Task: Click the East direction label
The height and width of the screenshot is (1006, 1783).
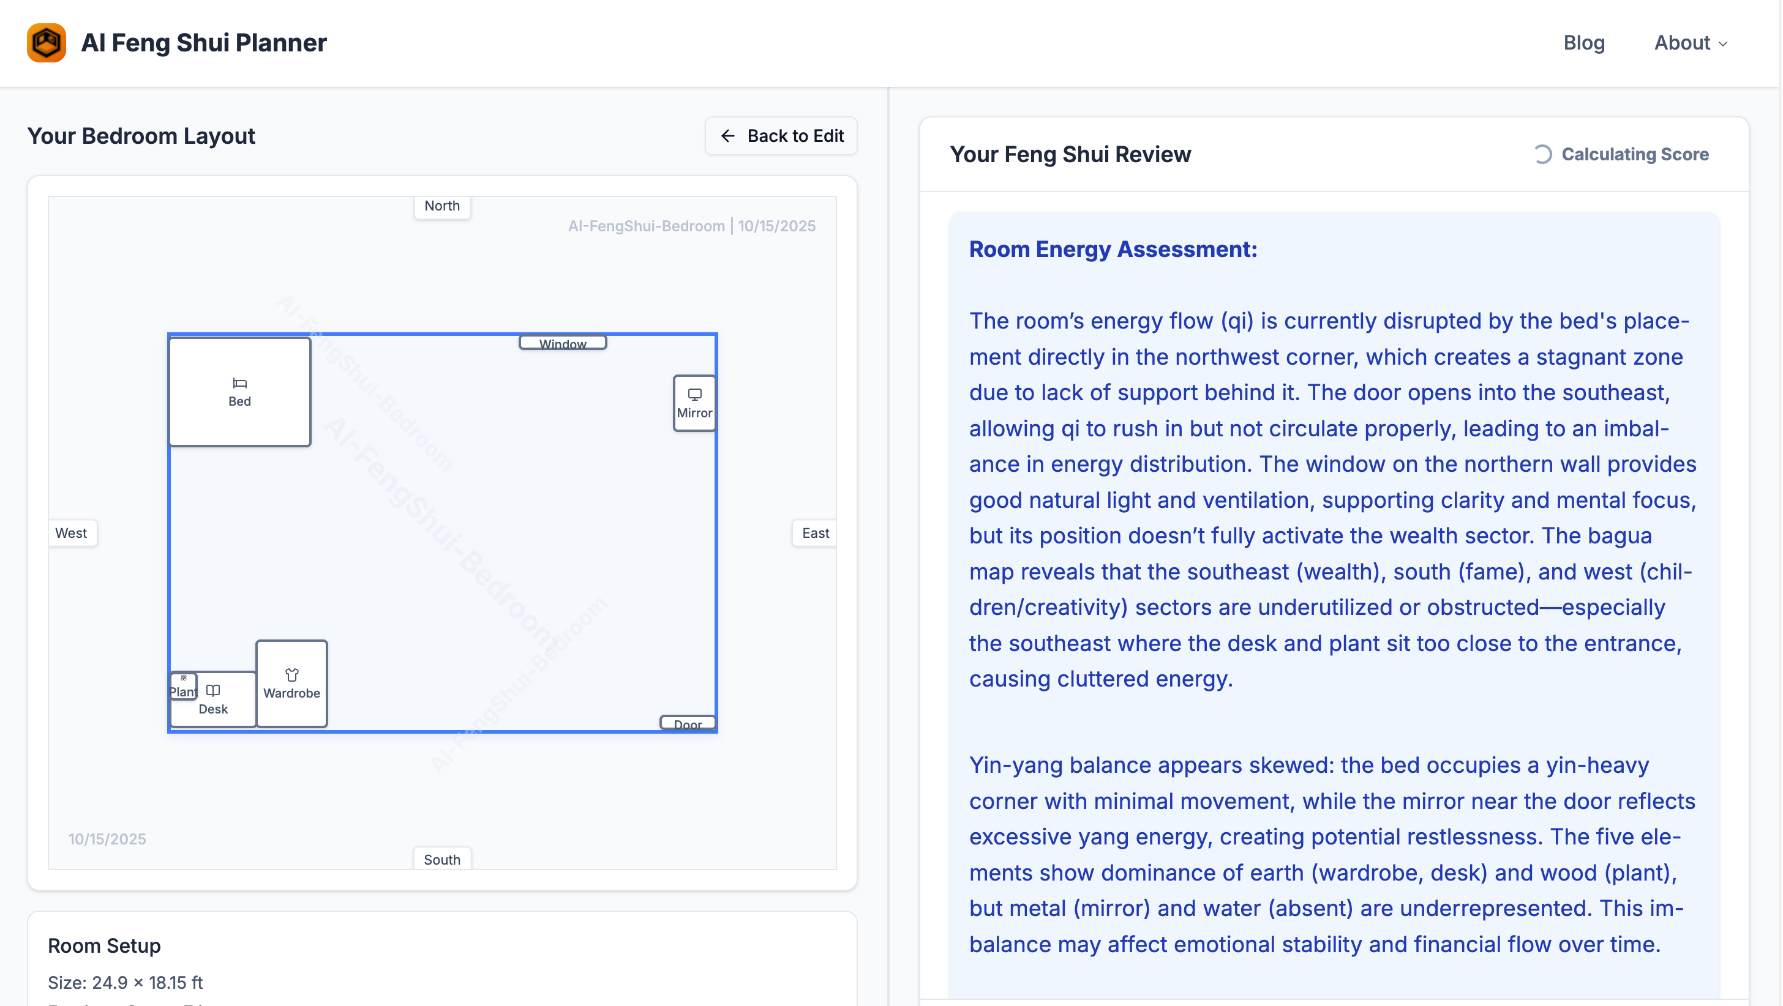Action: coord(815,533)
